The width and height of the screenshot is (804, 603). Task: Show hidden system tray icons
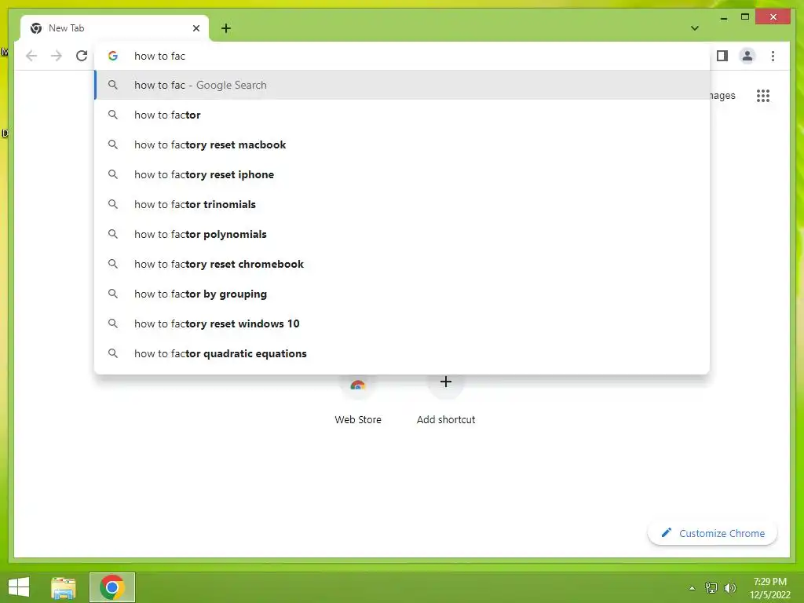pyautogui.click(x=692, y=588)
